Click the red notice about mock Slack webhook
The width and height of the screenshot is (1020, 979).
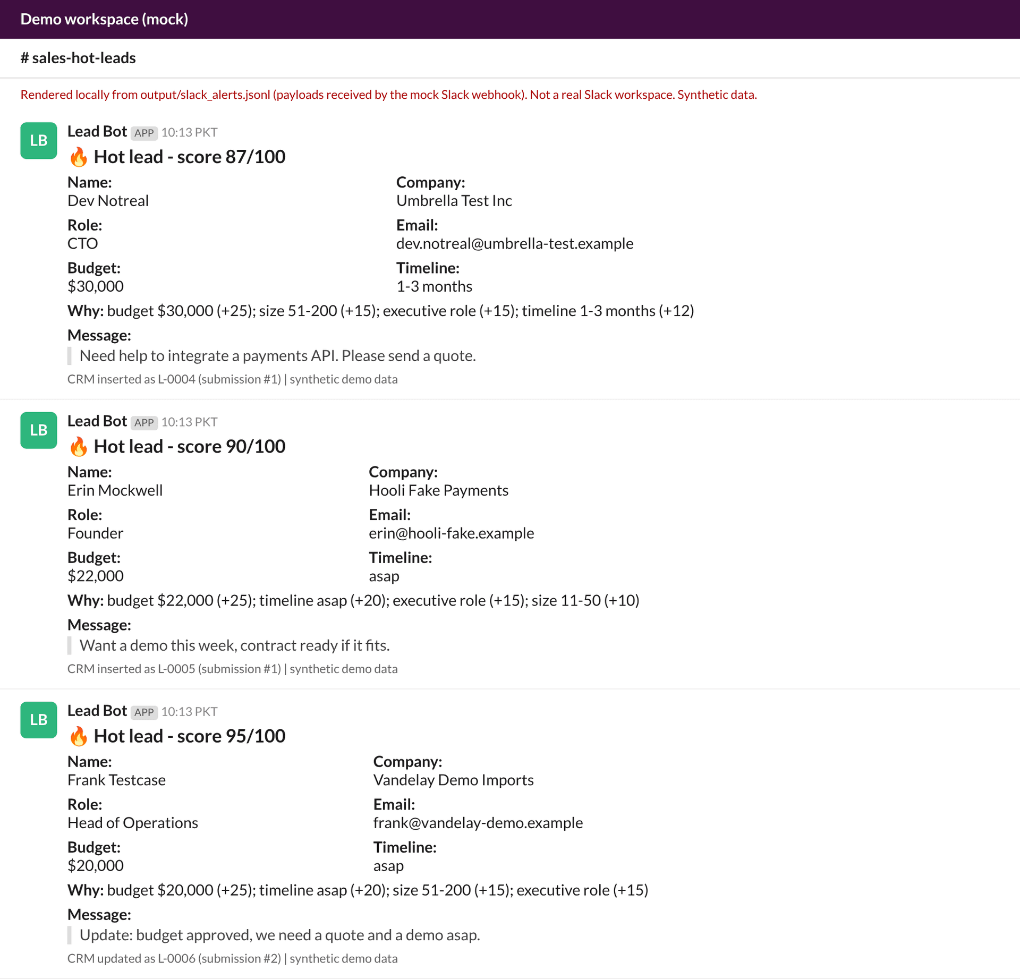coord(389,95)
